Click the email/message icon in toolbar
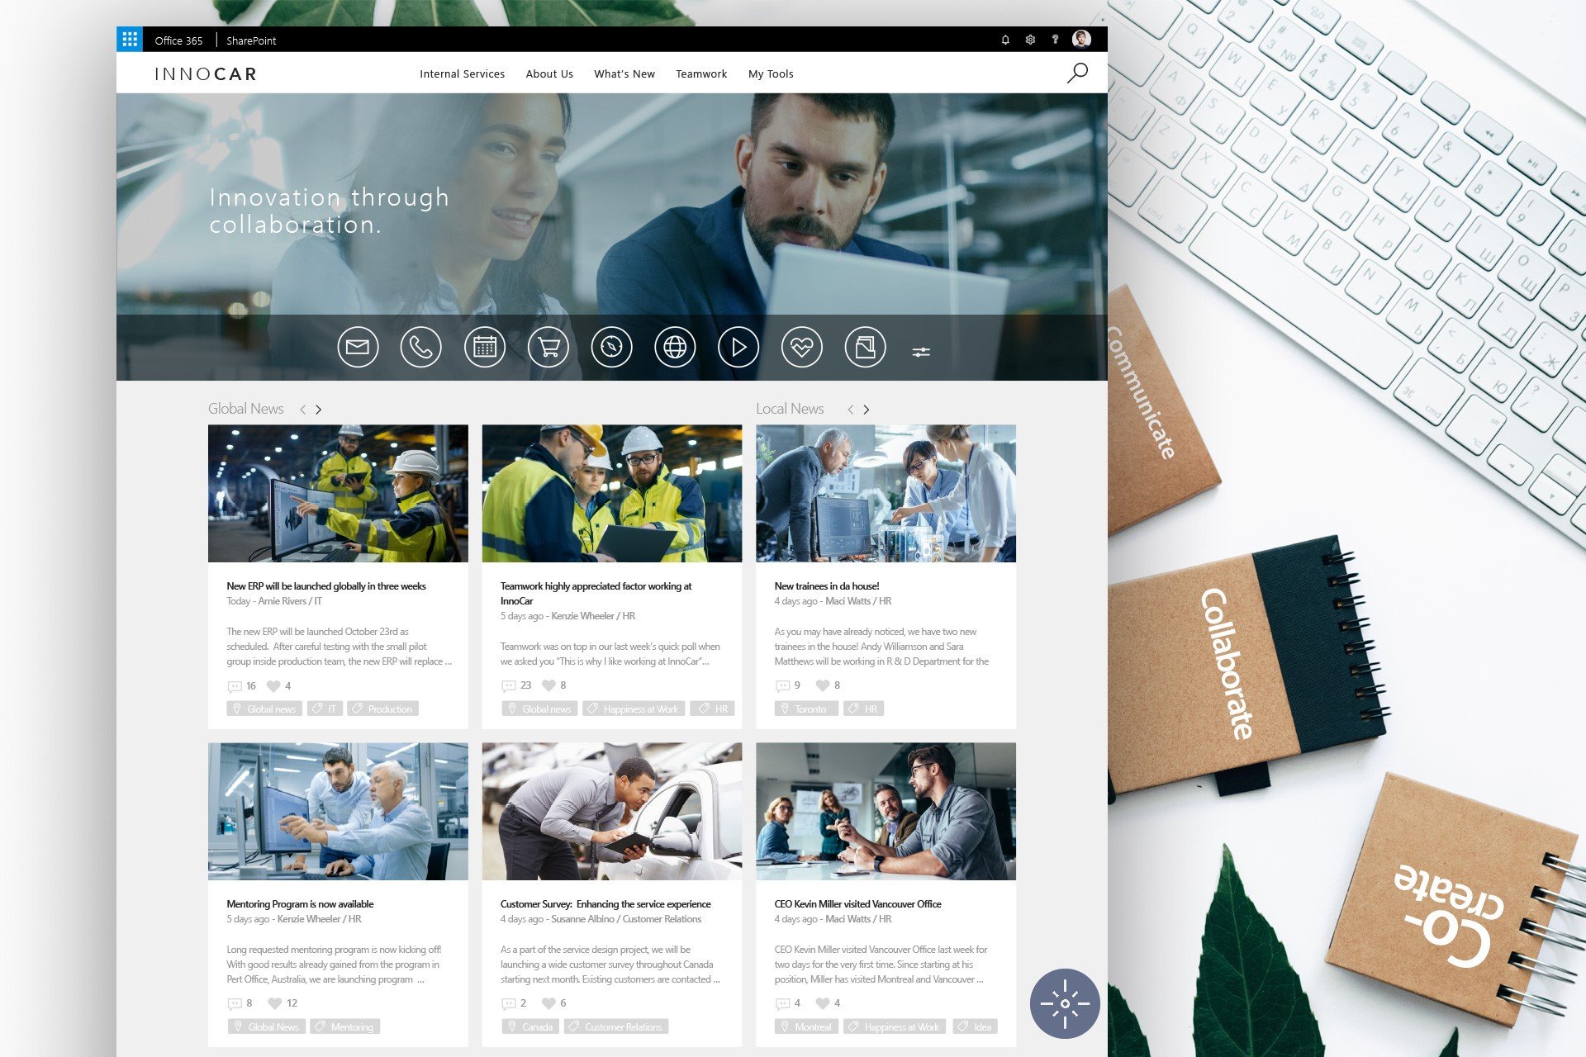This screenshot has height=1057, width=1586. click(x=359, y=347)
